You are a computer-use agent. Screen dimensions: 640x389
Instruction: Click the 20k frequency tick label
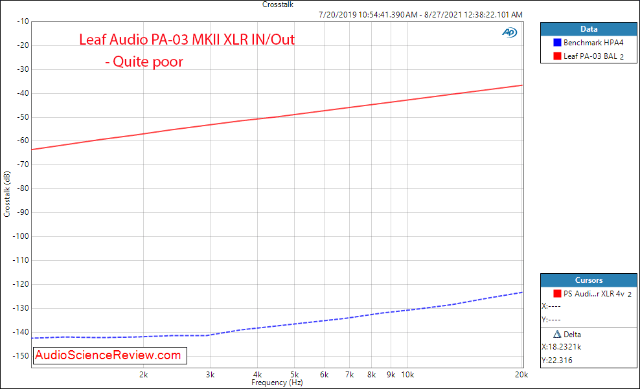tap(521, 375)
